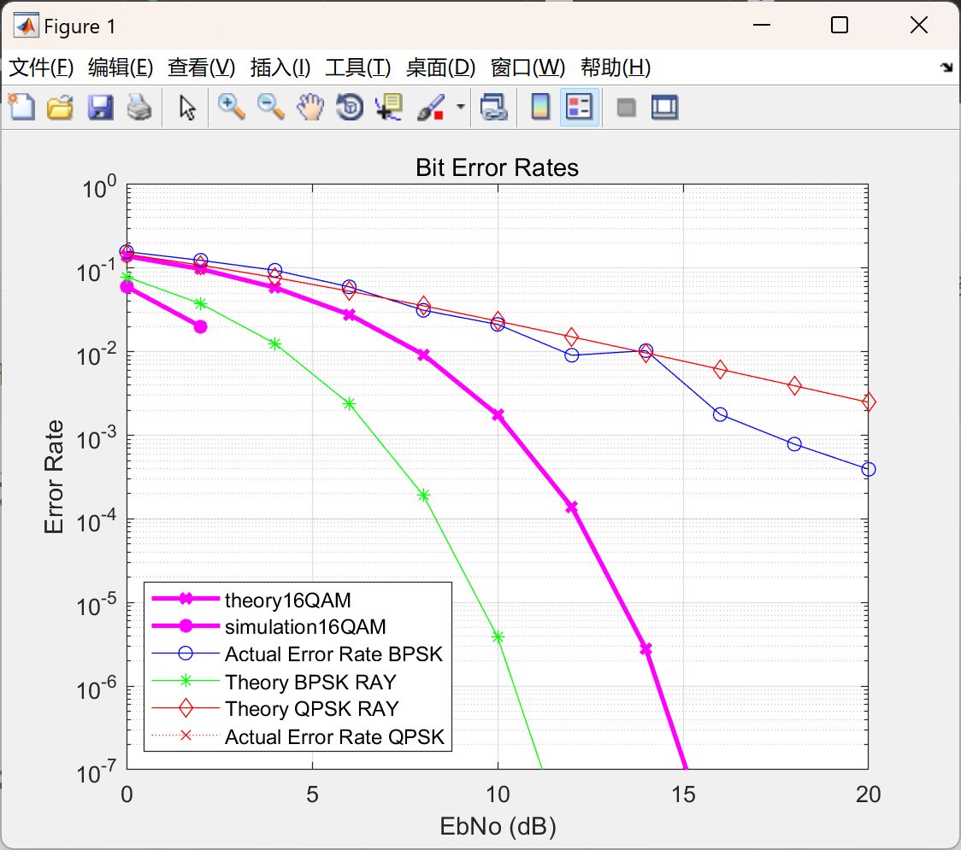This screenshot has height=850, width=961.
Task: Click the Show Plot Tools and Dock icon
Action: [x=665, y=107]
